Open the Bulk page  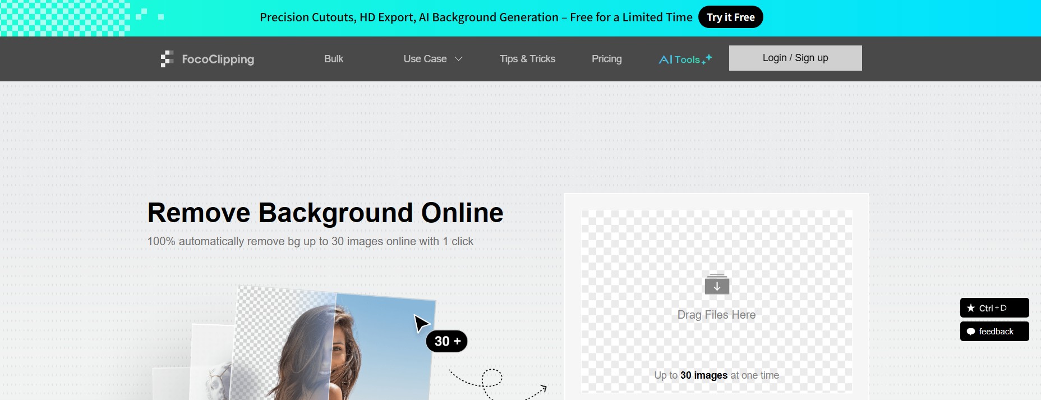click(x=334, y=59)
